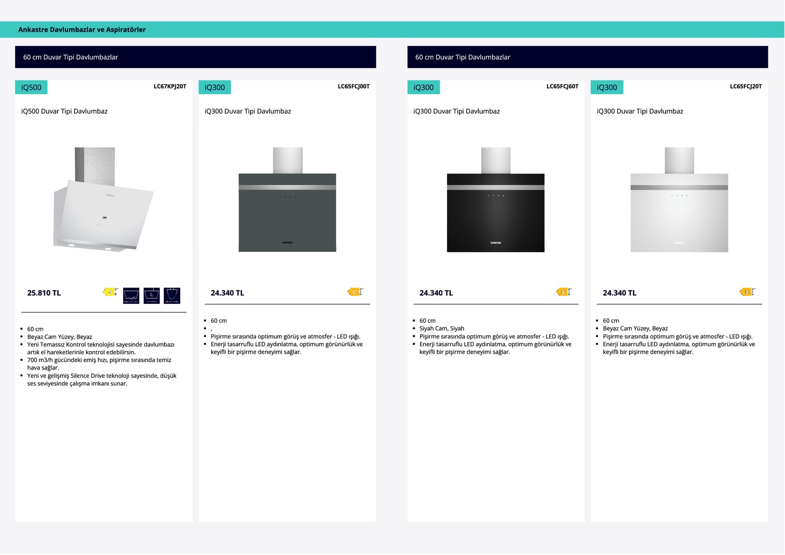This screenshot has width=785, height=555.
Task: Select 'Beyaz Cam Yüzey, Beyaz' on the LC65FCJ20T card
Action: pyautogui.click(x=635, y=328)
